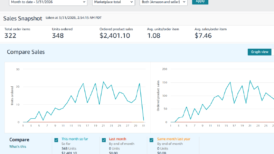Open the Month to date dropdown

click(48, 2)
